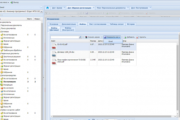Click the На контроле folder icon
The height and width of the screenshot is (120, 180).
click(x=2, y=88)
